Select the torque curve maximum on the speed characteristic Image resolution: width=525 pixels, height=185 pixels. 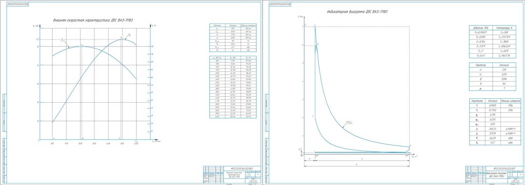(x=81, y=46)
